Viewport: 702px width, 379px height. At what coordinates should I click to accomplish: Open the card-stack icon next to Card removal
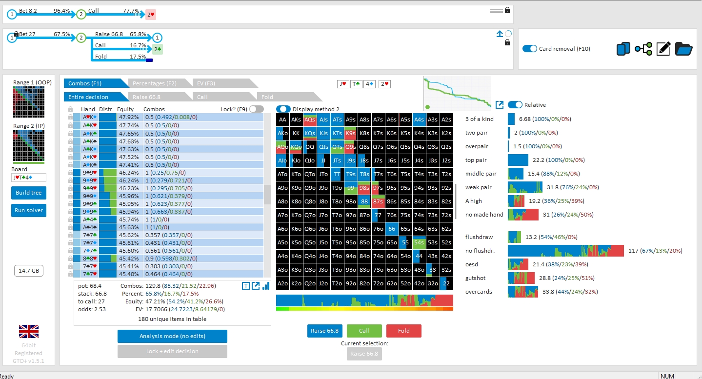[x=623, y=49]
